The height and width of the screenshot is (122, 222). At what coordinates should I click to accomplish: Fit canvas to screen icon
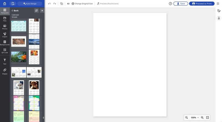click(208, 118)
